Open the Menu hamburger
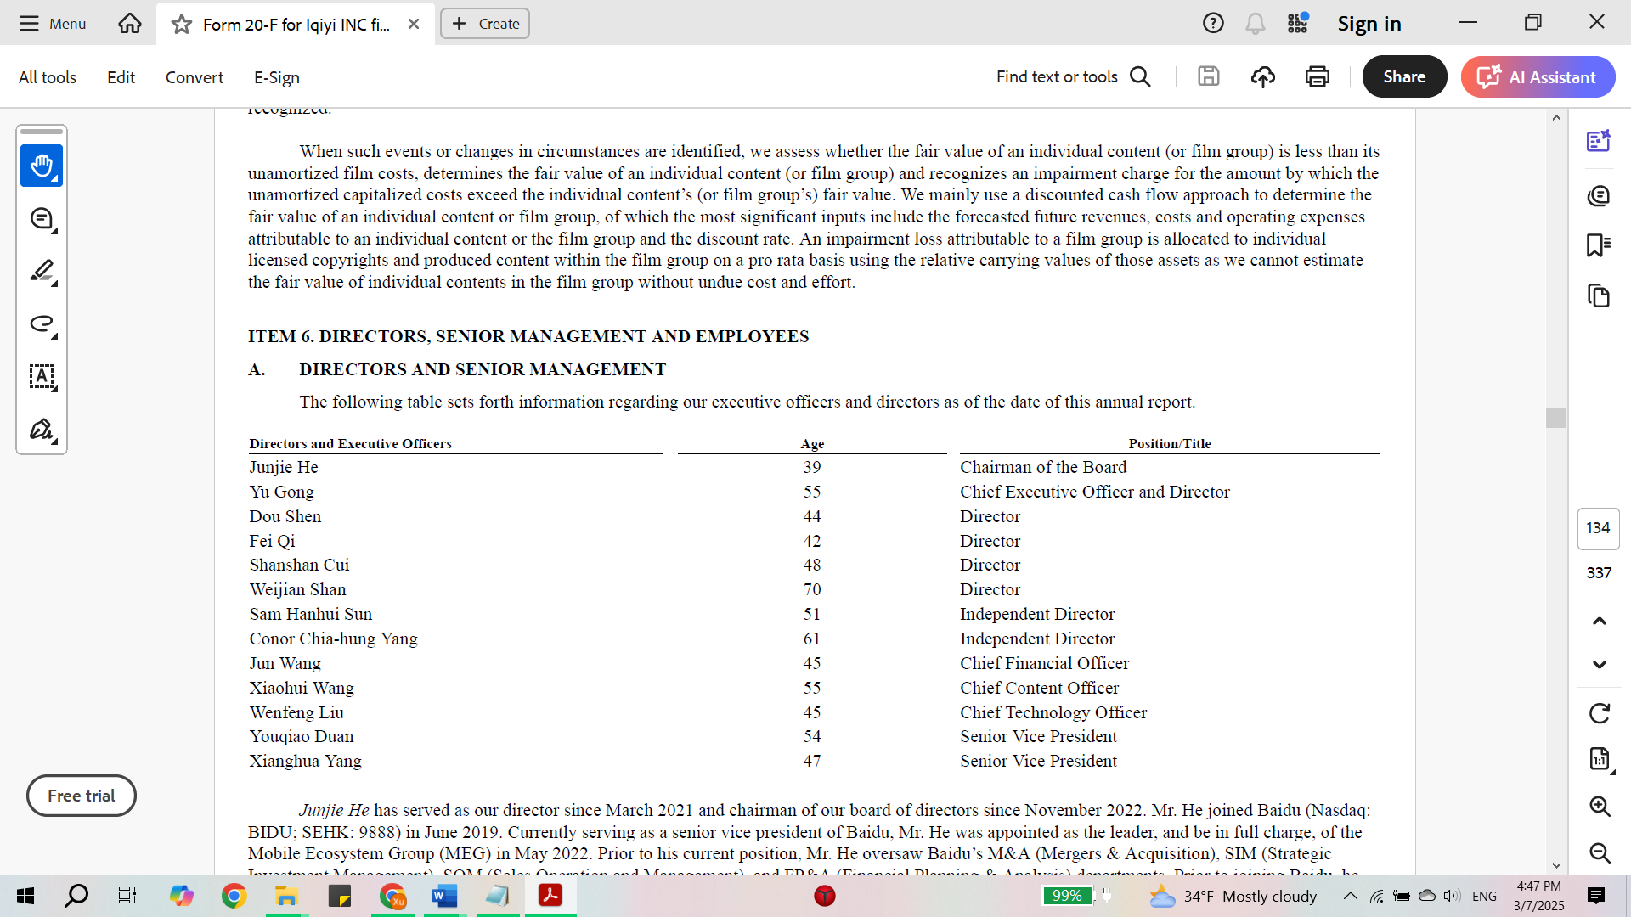1631x917 pixels. click(53, 23)
